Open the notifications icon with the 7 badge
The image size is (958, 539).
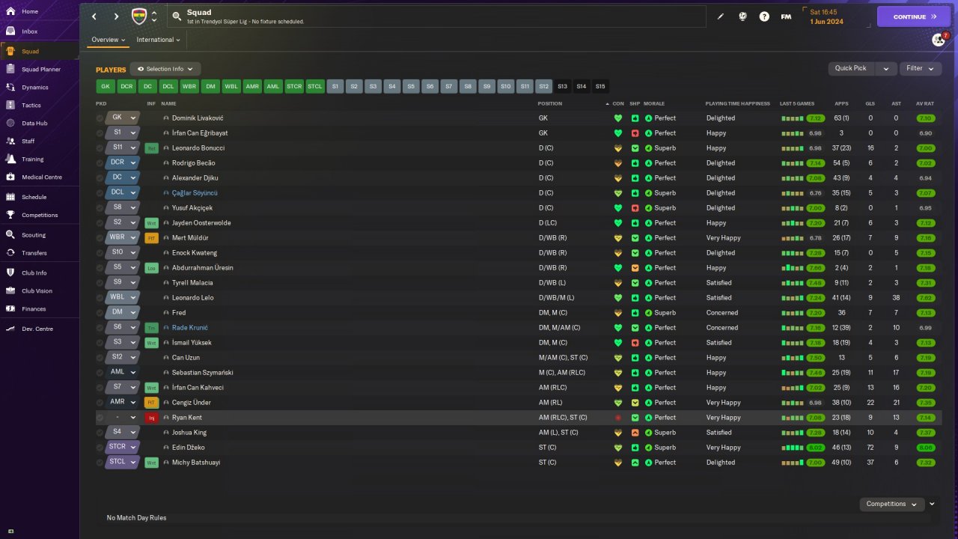(939, 40)
